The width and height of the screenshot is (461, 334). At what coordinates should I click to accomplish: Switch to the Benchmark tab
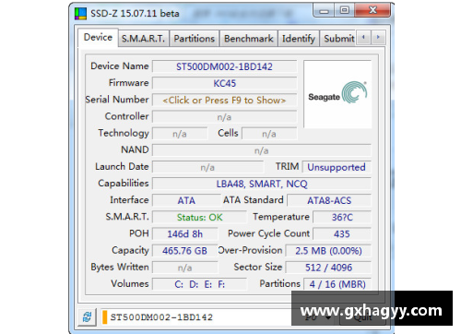(x=248, y=39)
